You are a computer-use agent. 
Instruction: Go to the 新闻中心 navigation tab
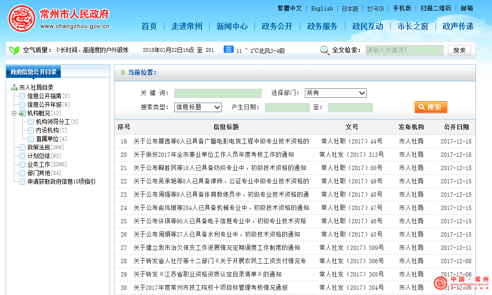pos(232,26)
